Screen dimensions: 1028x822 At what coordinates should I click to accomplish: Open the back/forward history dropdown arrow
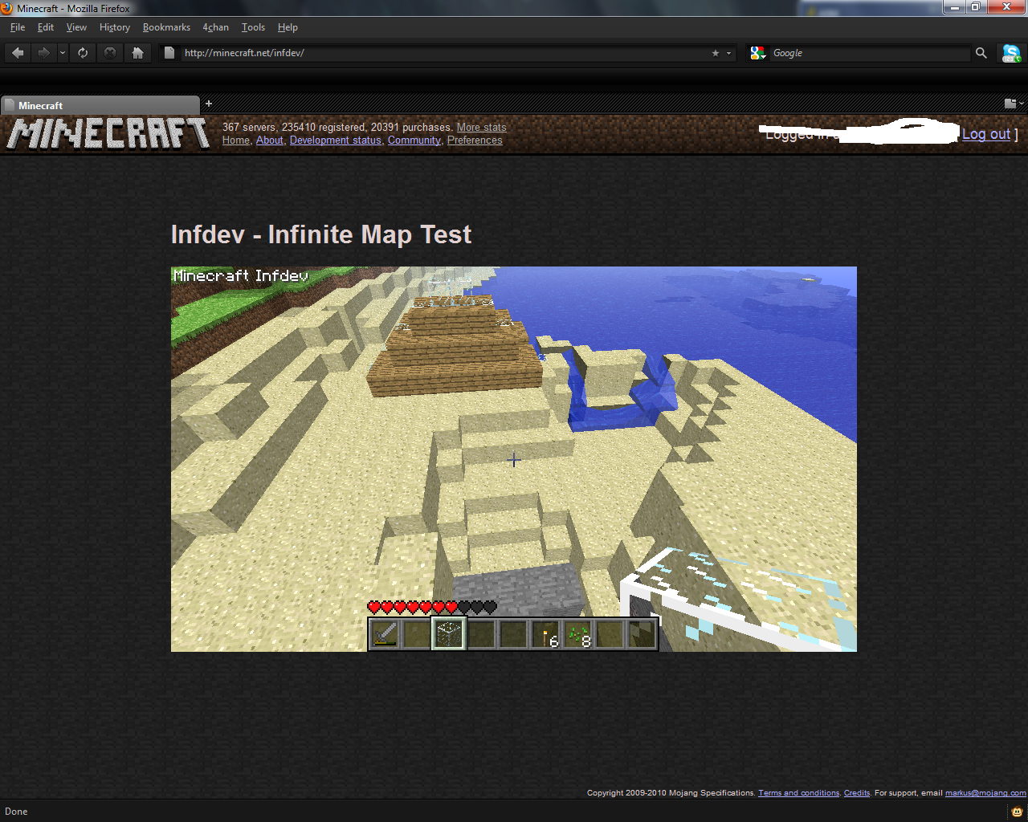click(63, 53)
